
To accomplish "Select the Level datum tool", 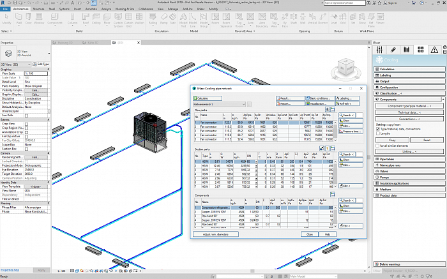I will coord(334,19).
